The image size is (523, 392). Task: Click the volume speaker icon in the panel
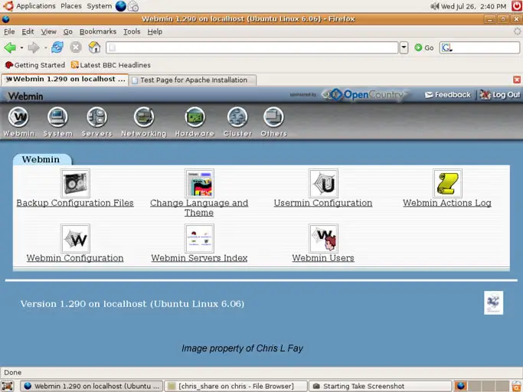(x=434, y=6)
